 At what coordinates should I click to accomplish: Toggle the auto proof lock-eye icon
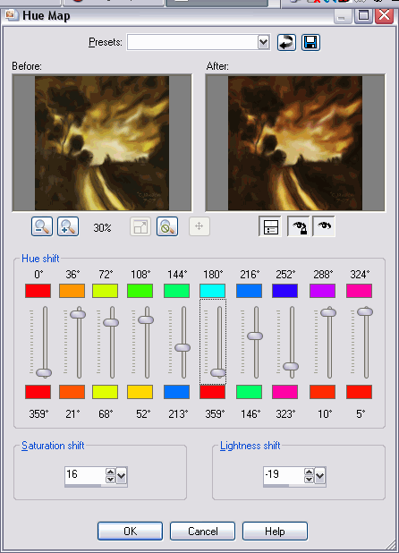click(299, 226)
